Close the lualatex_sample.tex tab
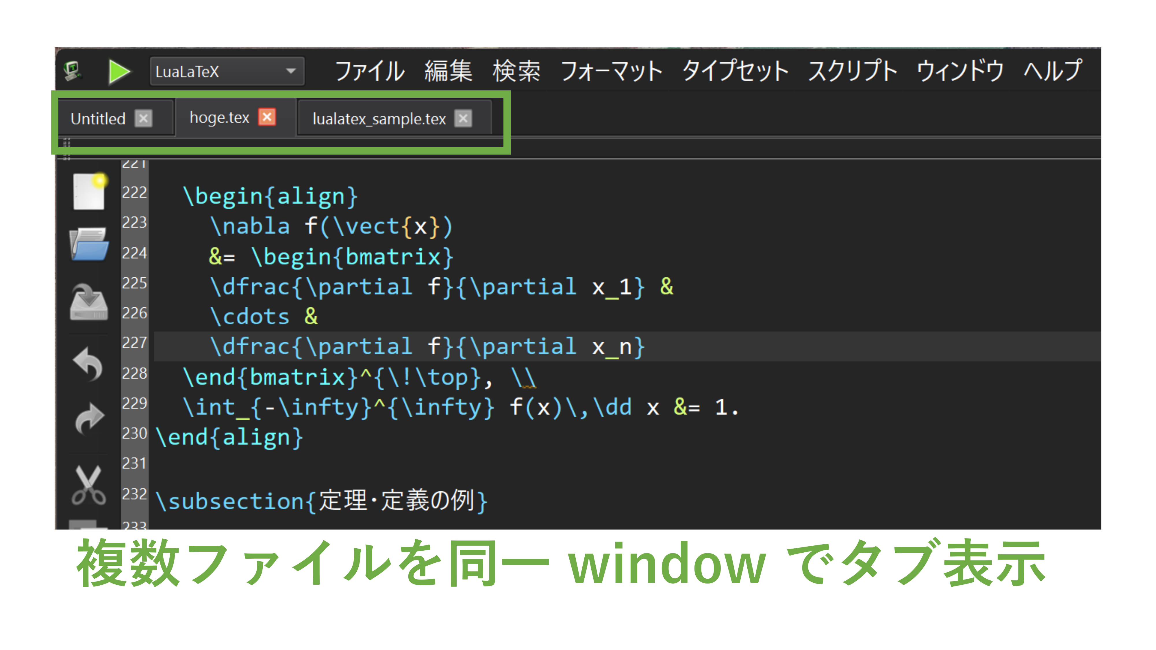1156x650 pixels. 463,118
